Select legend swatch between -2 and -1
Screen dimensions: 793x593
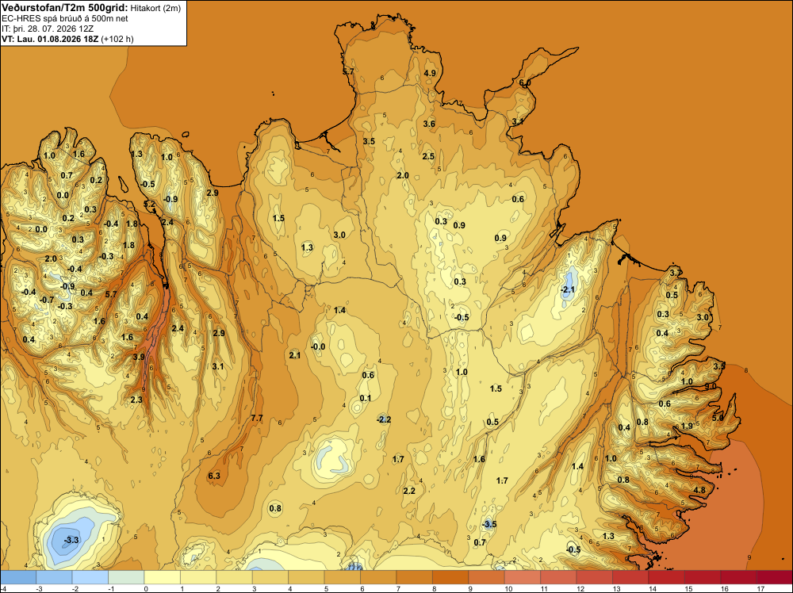[x=90, y=576]
